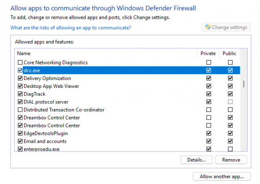Toggle Core Networking Diagnostics Private checkbox
The image size is (260, 184).
pyautogui.click(x=208, y=63)
